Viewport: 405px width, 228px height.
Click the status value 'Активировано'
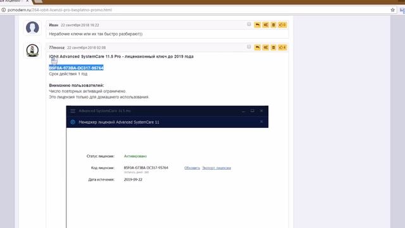135,156
